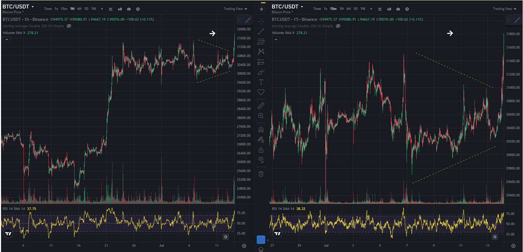Open left chart settings gear at bottom
The image size is (523, 252).
point(244,246)
